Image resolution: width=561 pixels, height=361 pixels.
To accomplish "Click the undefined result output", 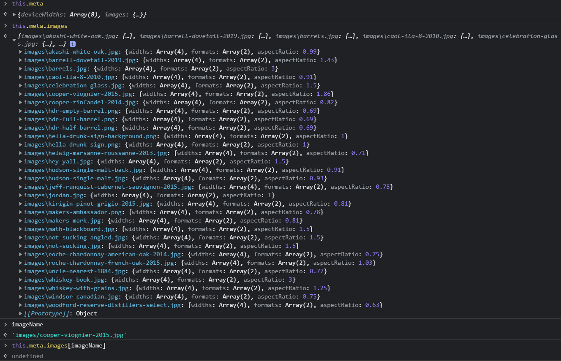I will (x=27, y=356).
